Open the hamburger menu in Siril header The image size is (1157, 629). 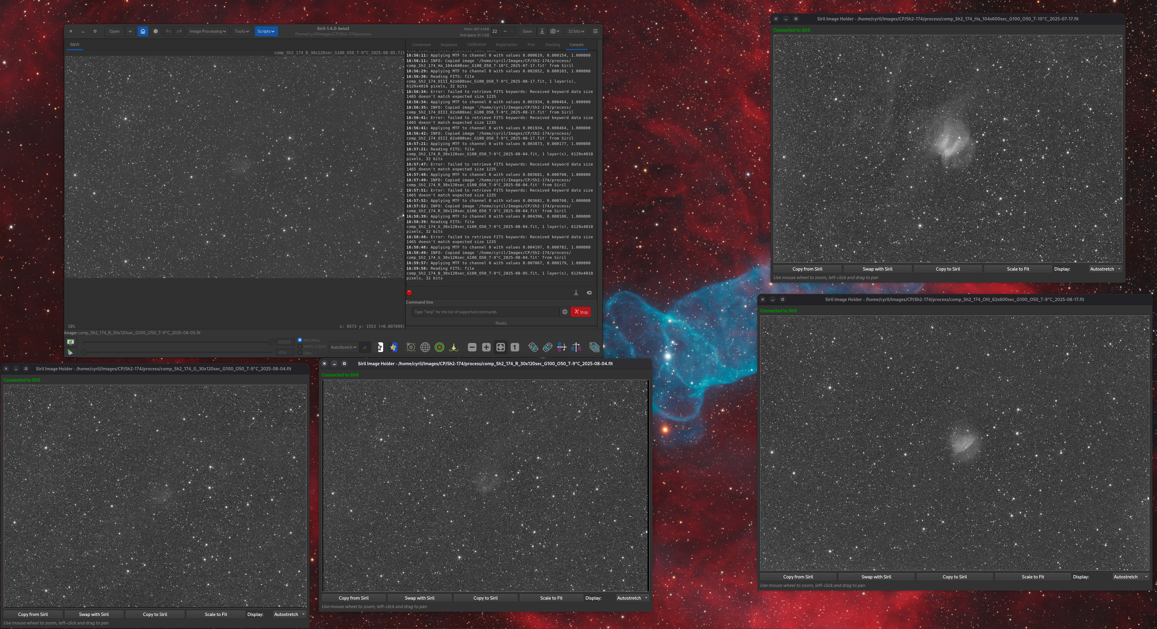click(x=595, y=31)
